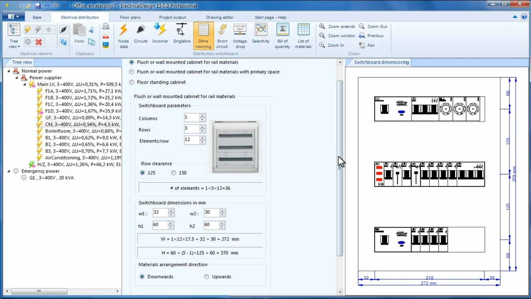Viewport: 531px width, 299px height.
Task: Open the Selectivity tool
Action: click(261, 35)
